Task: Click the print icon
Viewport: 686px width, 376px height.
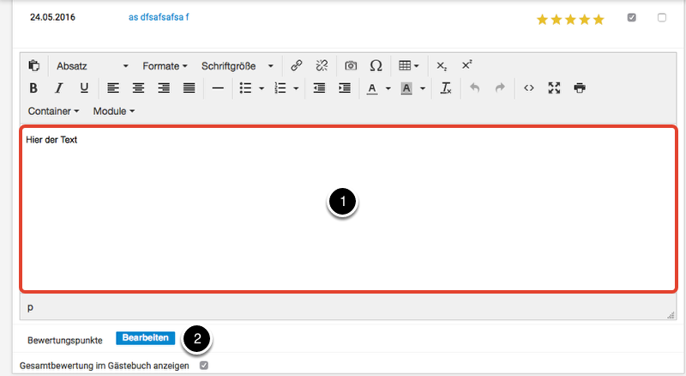Action: pyautogui.click(x=580, y=88)
